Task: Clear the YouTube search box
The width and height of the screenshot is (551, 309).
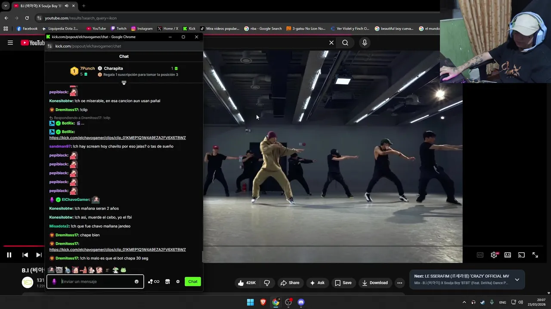Action: pyautogui.click(x=331, y=42)
